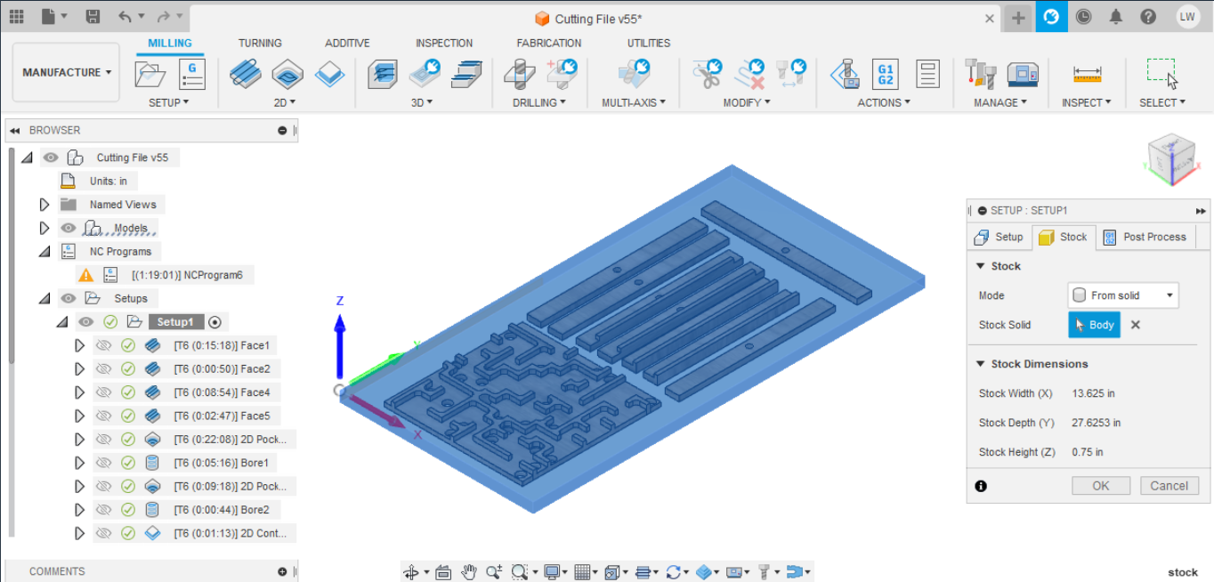Switch to the ADDITIVE tab
Screen dimensions: 1214x582
(x=347, y=43)
